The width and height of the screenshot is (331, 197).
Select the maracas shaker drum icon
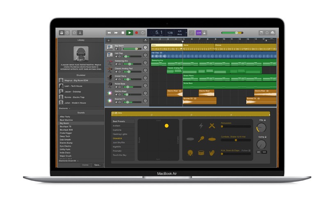point(201,139)
